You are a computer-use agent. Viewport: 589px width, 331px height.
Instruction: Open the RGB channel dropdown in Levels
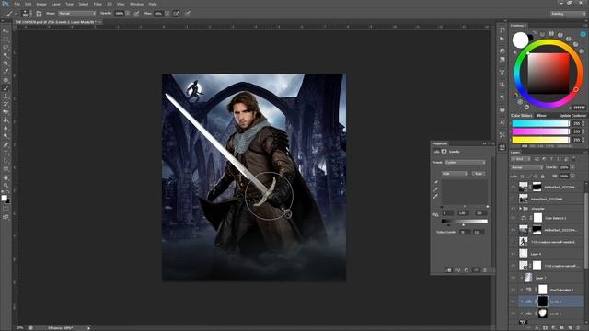click(455, 174)
